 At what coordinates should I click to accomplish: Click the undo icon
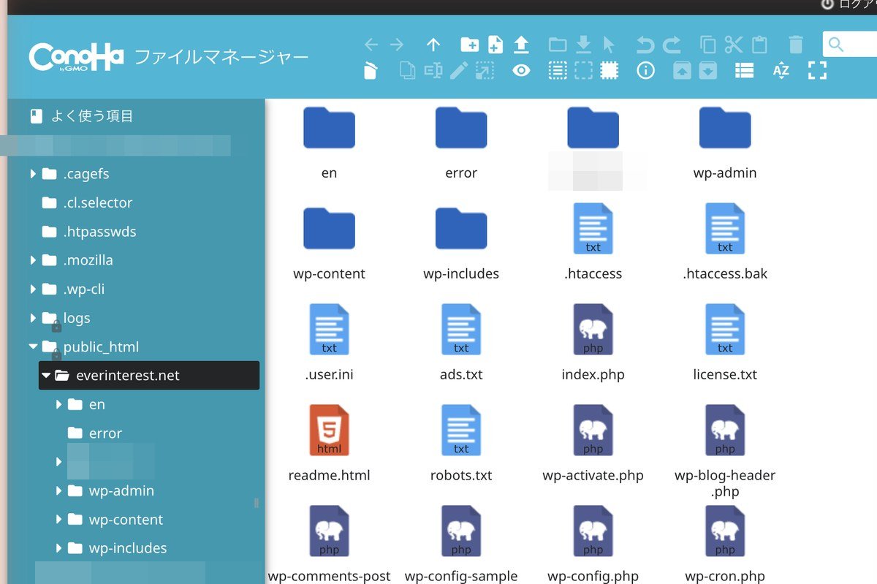tap(645, 45)
